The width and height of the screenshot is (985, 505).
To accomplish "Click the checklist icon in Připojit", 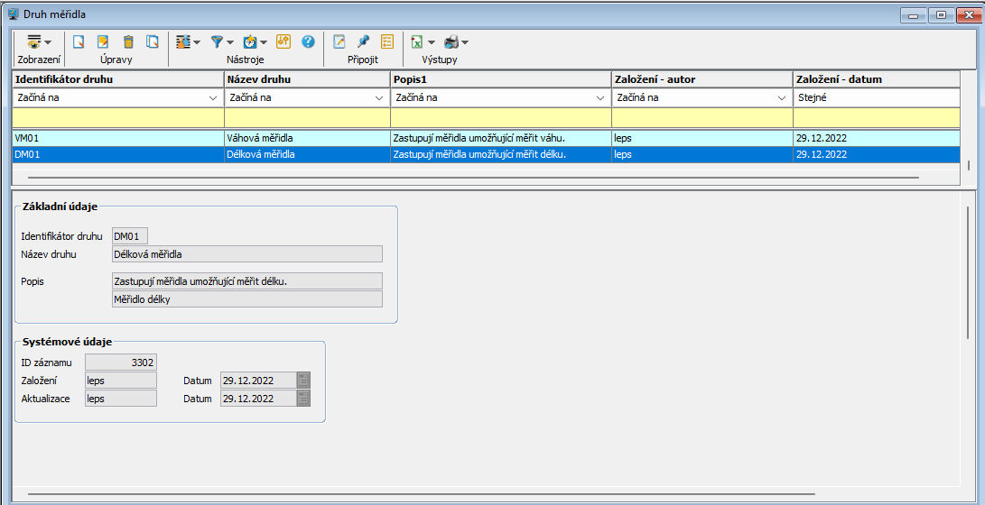I will (x=387, y=41).
